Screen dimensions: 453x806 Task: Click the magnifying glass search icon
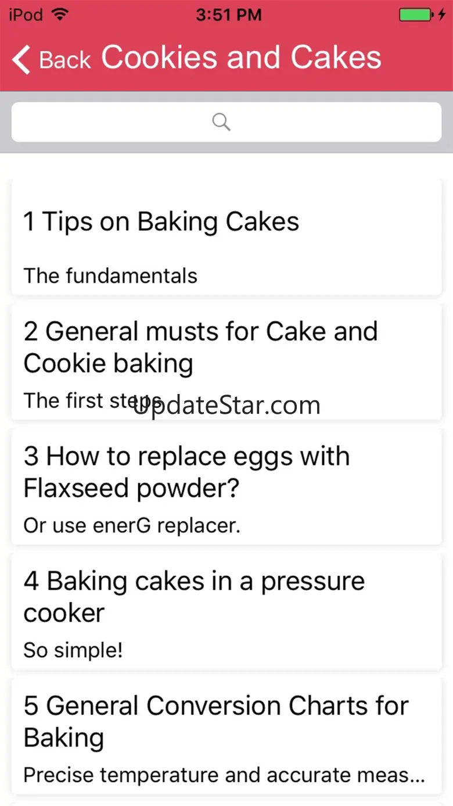221,122
